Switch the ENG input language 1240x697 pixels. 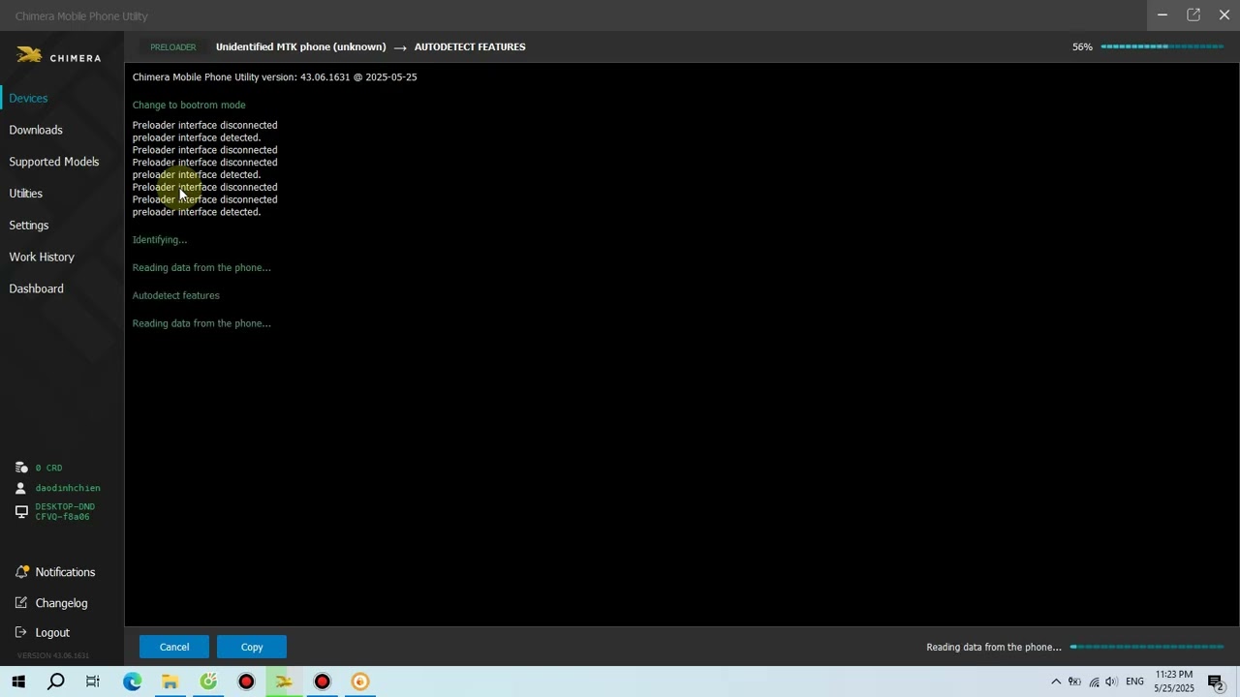click(x=1134, y=682)
